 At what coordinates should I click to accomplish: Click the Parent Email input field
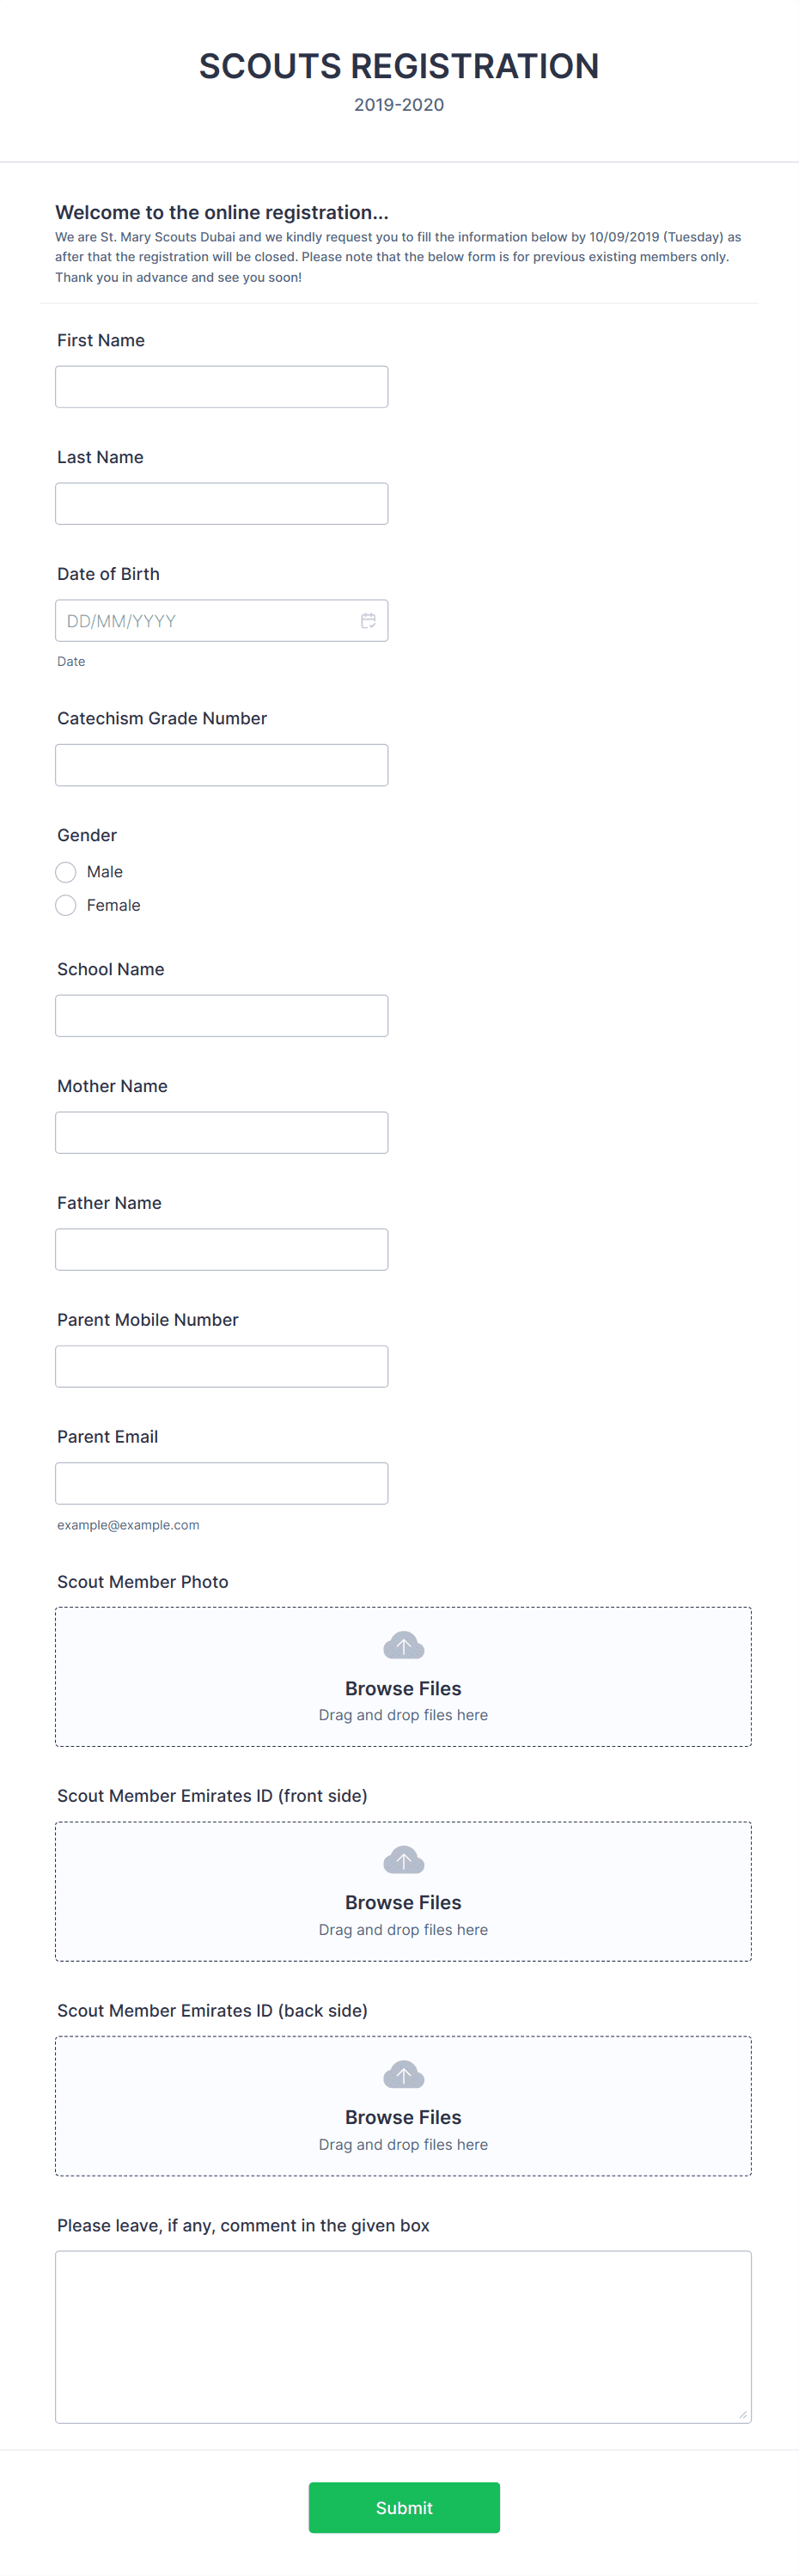click(221, 1483)
